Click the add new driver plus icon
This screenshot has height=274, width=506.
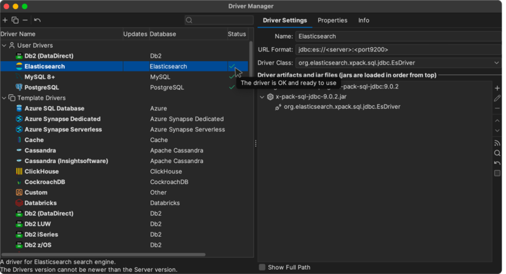point(5,20)
